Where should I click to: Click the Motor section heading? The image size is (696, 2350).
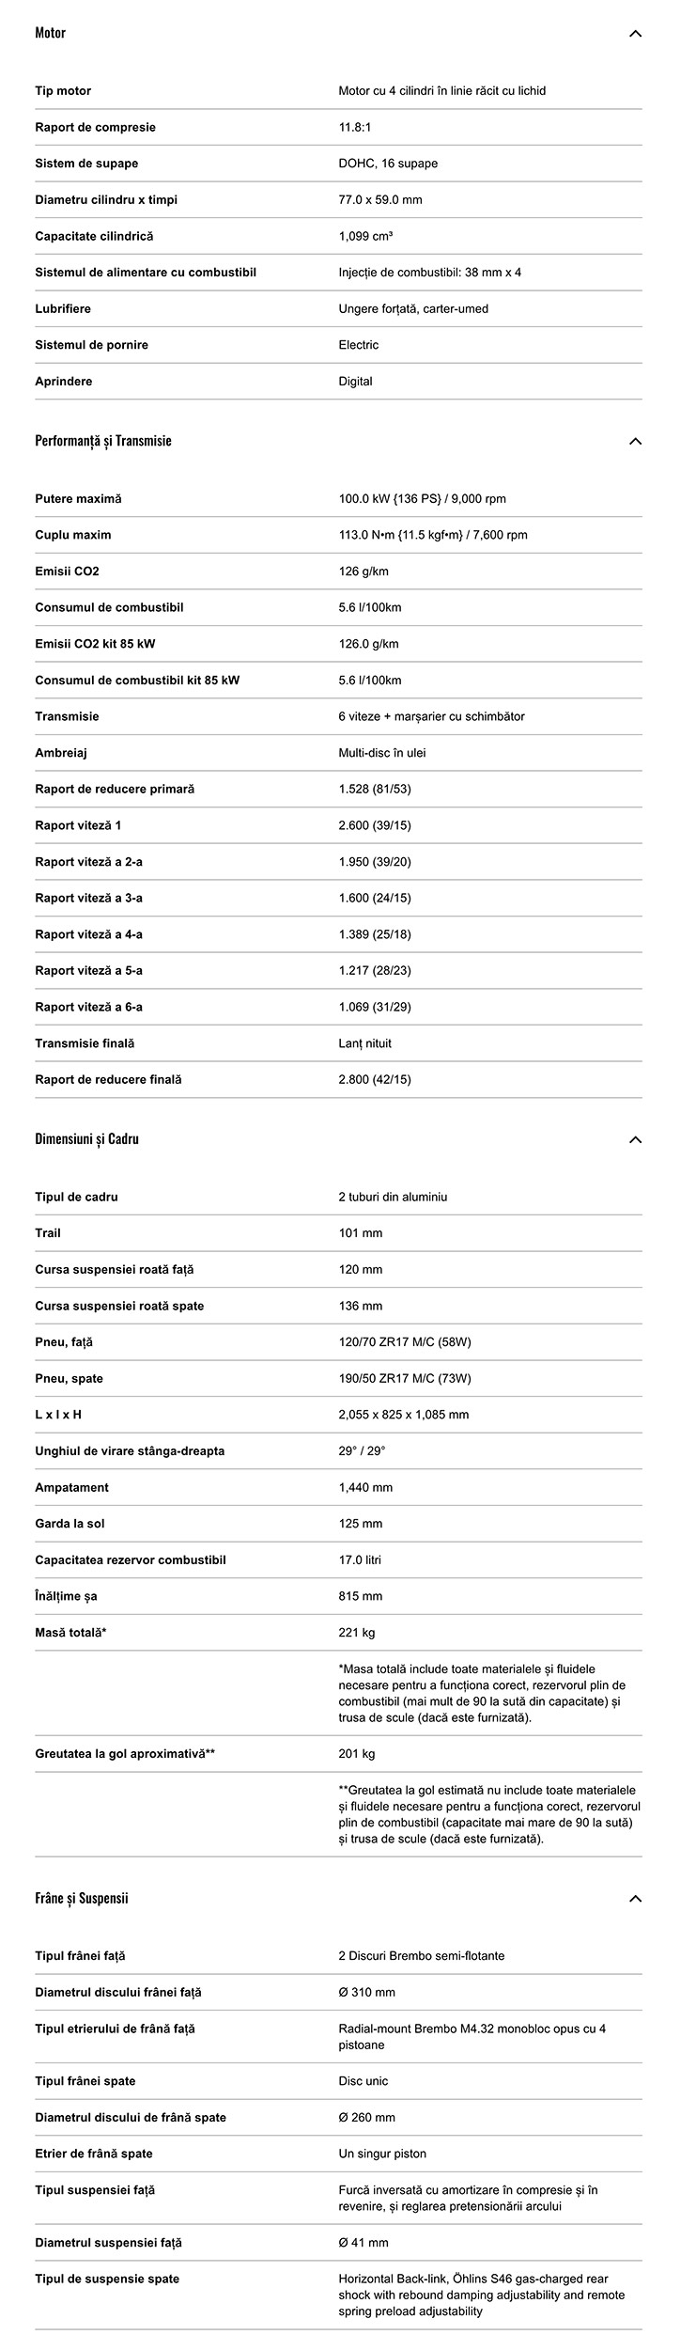pyautogui.click(x=51, y=33)
